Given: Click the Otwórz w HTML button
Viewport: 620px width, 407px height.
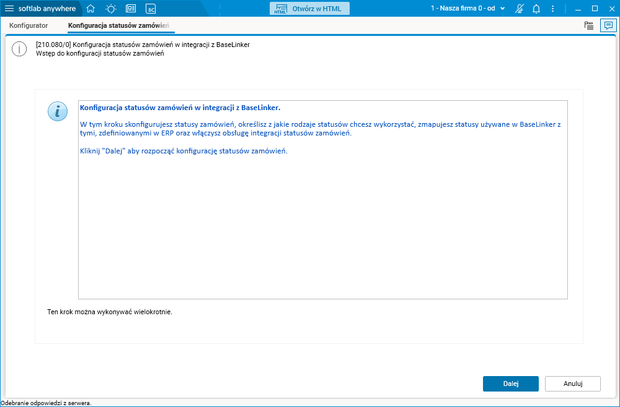Looking at the screenshot, I should 309,8.
